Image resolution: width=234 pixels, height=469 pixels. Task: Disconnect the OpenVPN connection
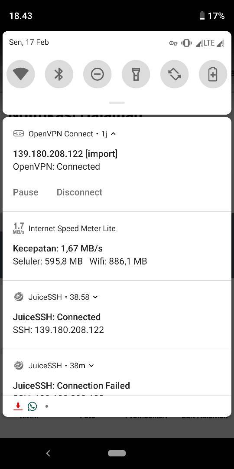point(79,192)
